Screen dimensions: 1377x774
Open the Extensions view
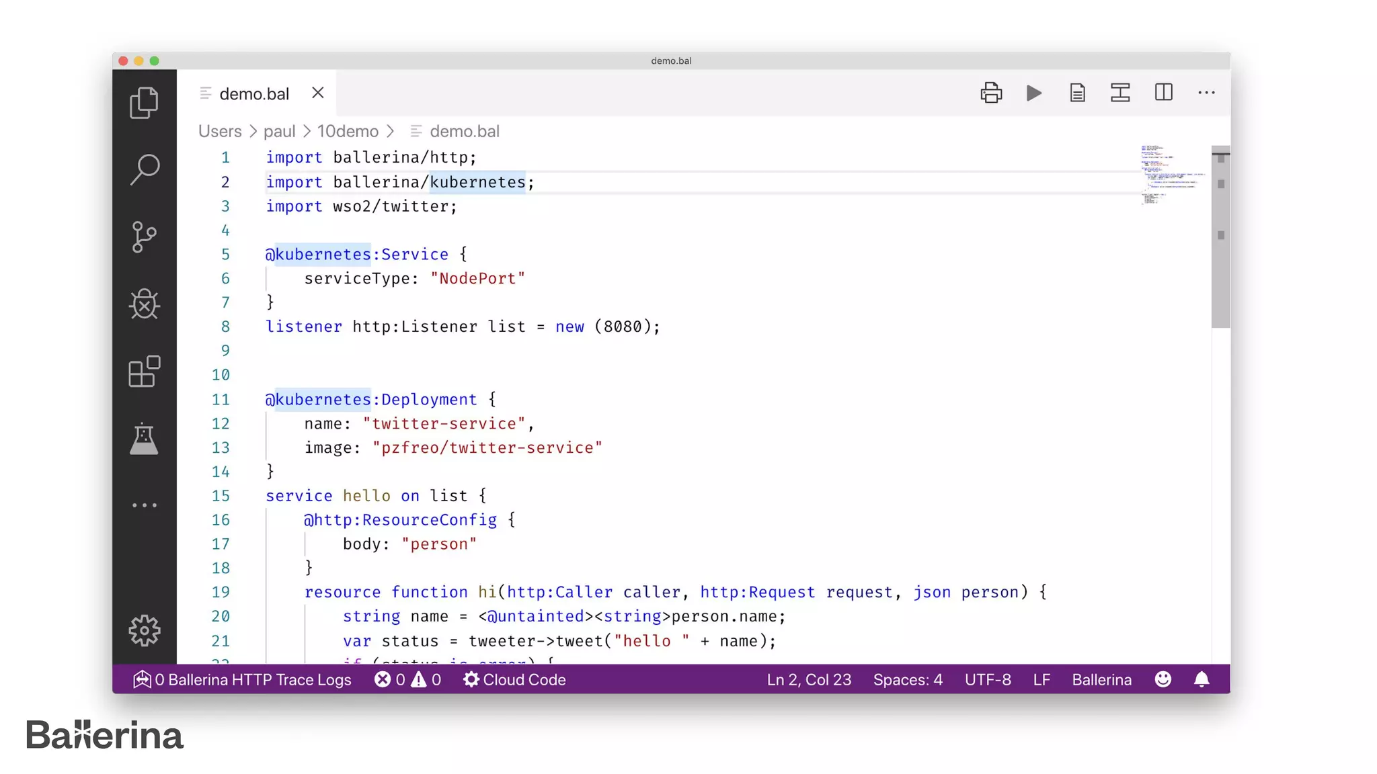click(x=144, y=372)
